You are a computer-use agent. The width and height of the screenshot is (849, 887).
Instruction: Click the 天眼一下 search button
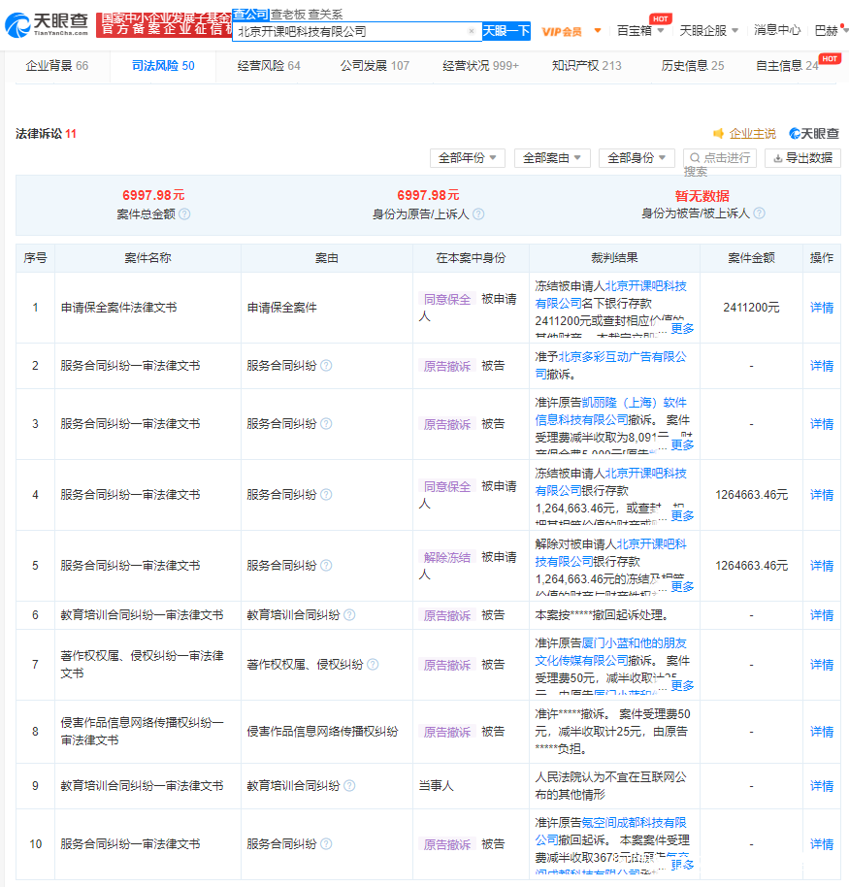click(506, 31)
